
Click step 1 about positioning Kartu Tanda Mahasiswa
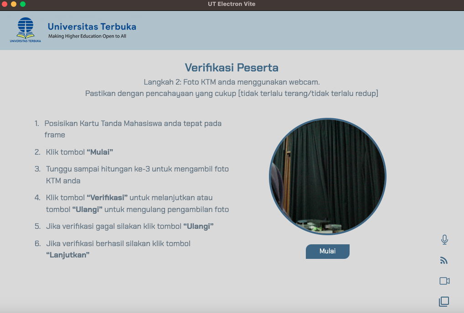click(x=133, y=124)
